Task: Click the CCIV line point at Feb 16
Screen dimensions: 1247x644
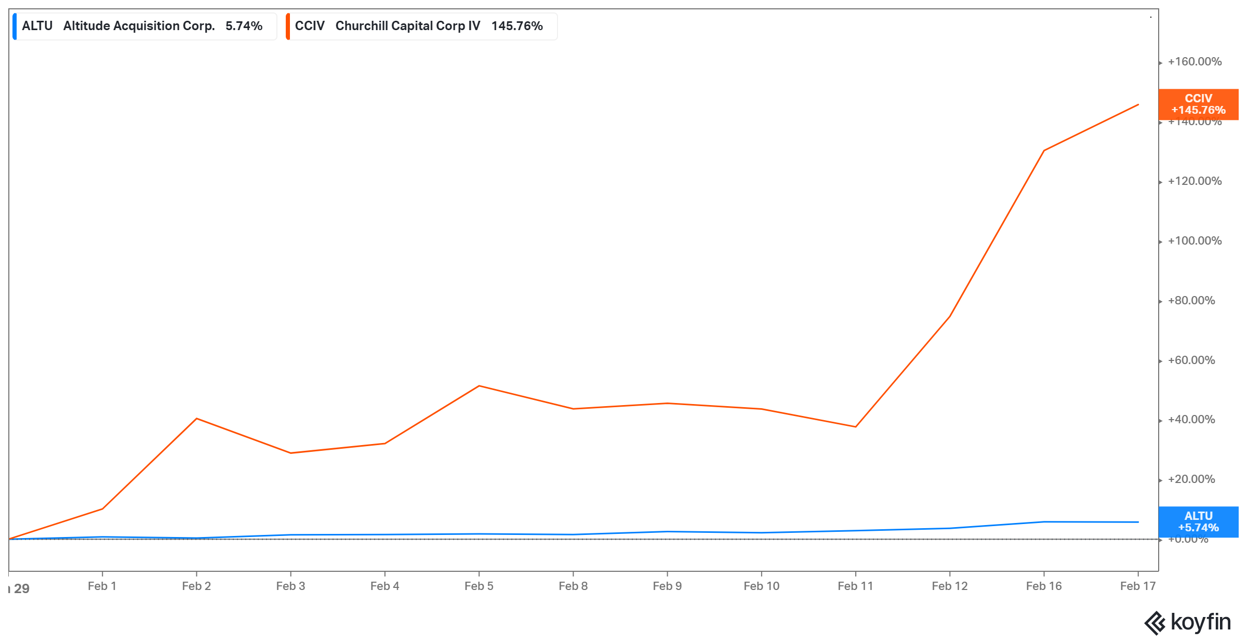Action: [1044, 151]
